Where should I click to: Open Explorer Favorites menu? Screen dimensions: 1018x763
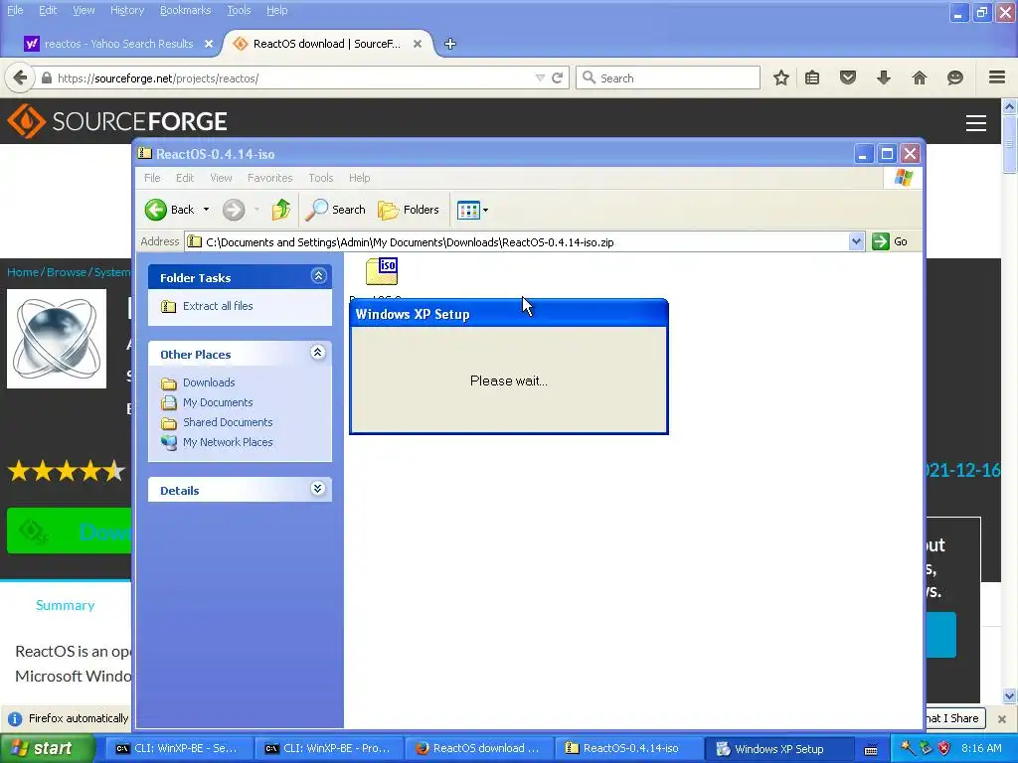269,178
